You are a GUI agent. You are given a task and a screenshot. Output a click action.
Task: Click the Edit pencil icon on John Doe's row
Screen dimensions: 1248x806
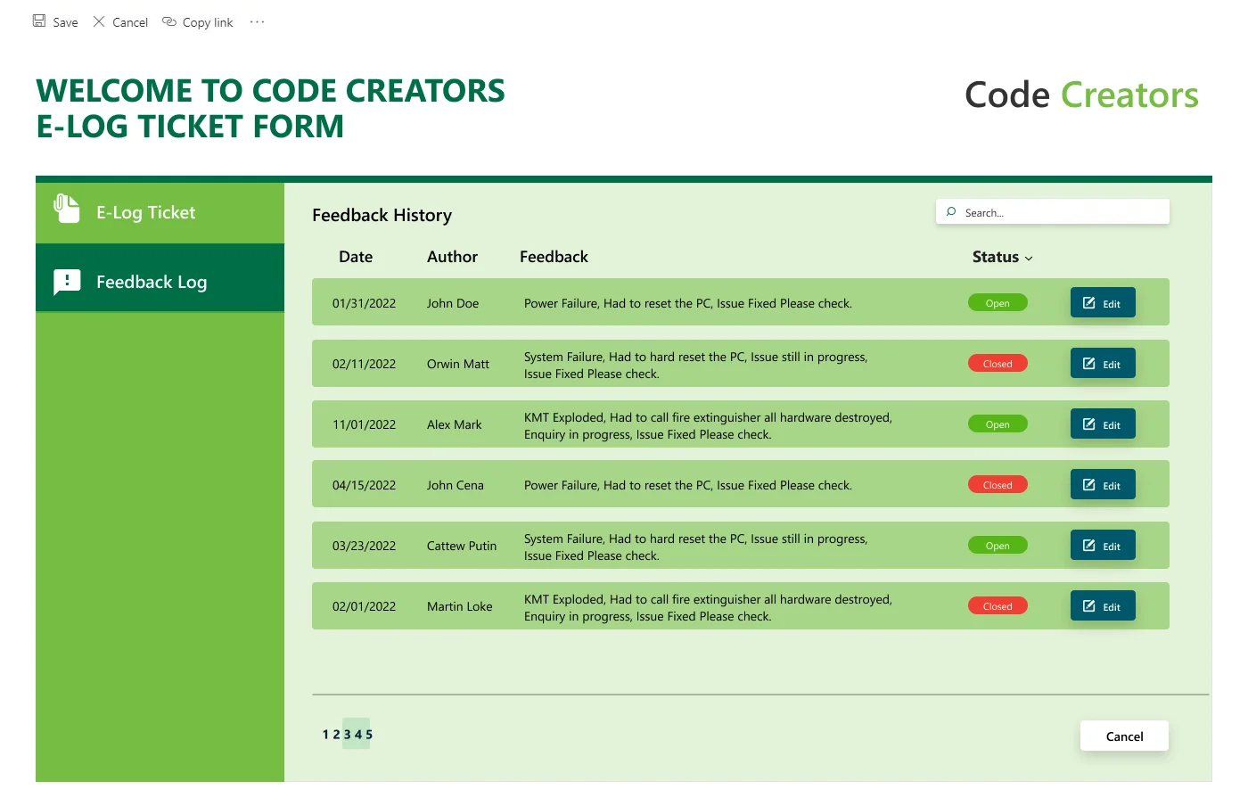pyautogui.click(x=1088, y=301)
